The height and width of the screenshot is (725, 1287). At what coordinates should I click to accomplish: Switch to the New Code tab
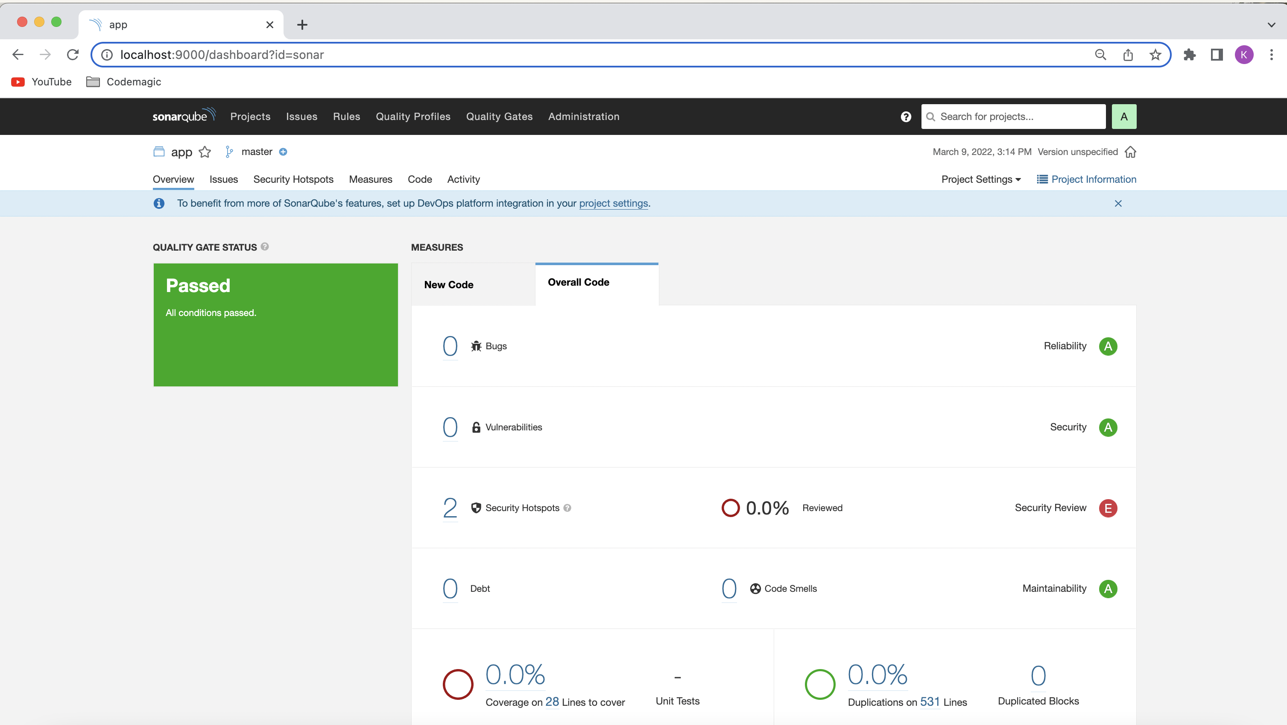(x=449, y=285)
